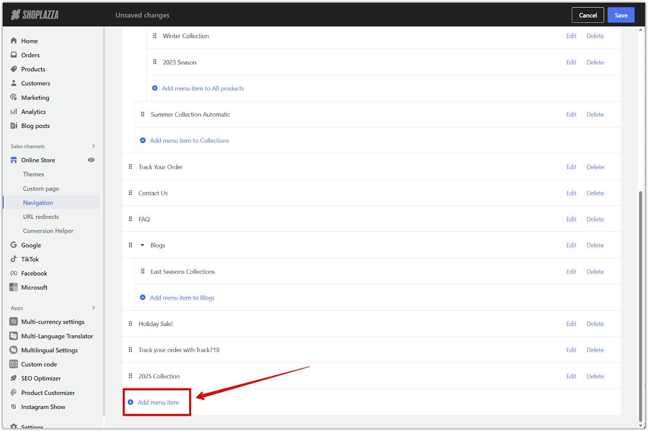This screenshot has height=431, width=648.
Task: Click the Google channel icon
Action: pos(14,245)
